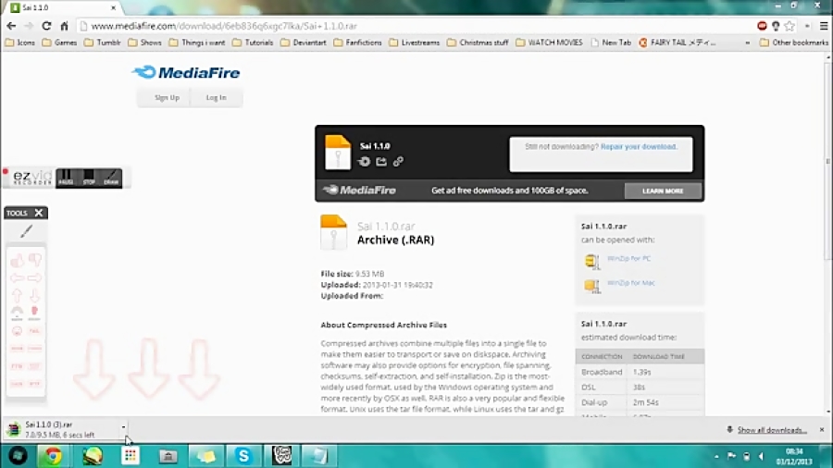The image size is (833, 468).
Task: Pick the thumbs down stamp
Action: 35,260
